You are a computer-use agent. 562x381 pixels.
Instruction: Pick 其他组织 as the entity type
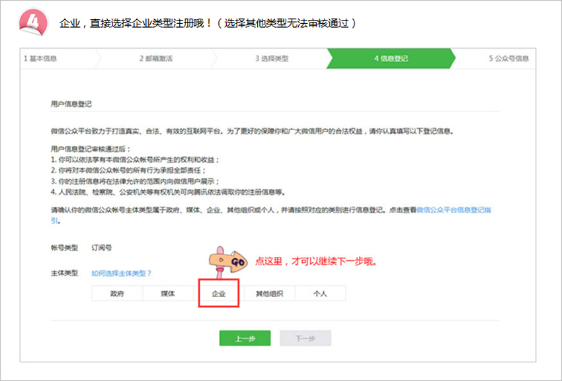tap(269, 293)
